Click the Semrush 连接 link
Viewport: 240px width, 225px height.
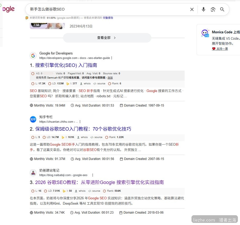click(110, 78)
